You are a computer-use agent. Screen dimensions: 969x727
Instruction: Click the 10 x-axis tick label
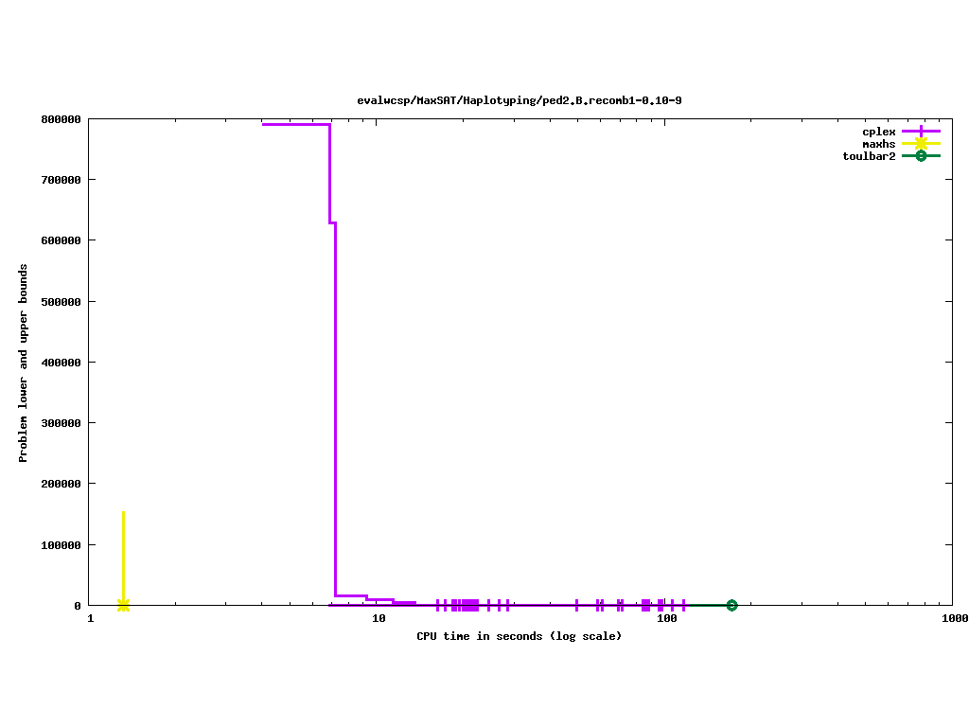[379, 619]
